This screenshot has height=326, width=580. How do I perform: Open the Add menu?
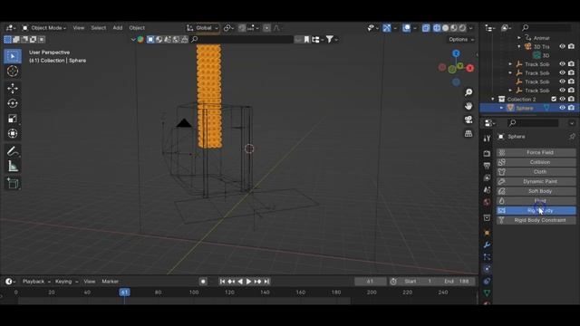(x=118, y=28)
